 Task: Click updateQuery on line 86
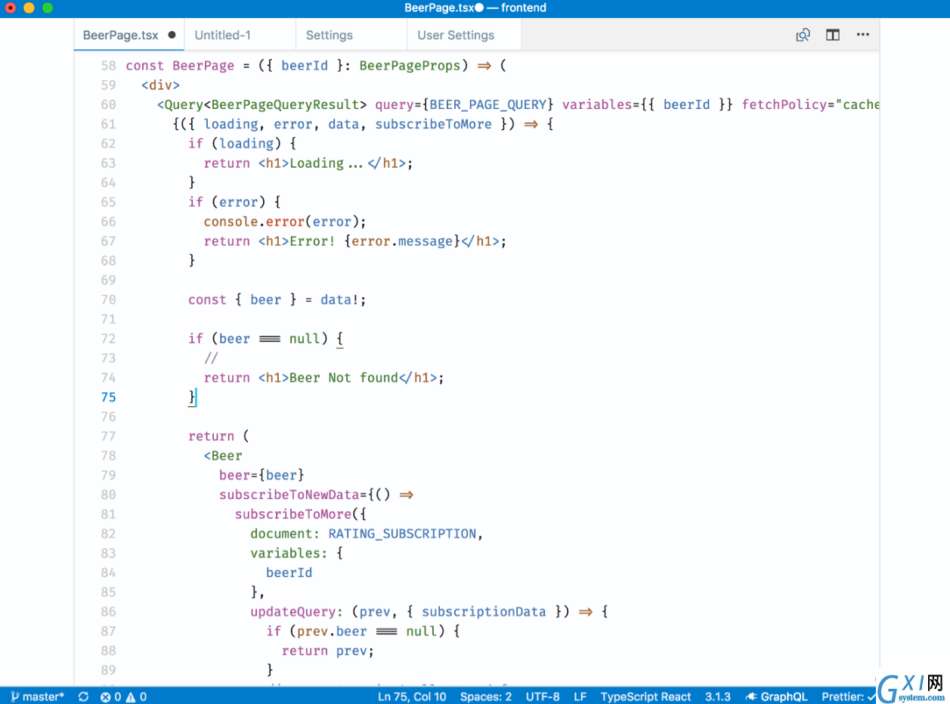293,611
